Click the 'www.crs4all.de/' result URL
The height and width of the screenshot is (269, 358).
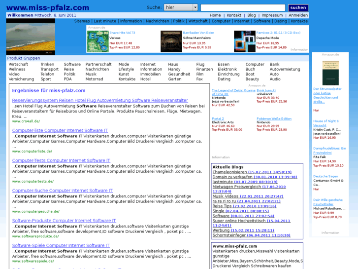pos(26,121)
